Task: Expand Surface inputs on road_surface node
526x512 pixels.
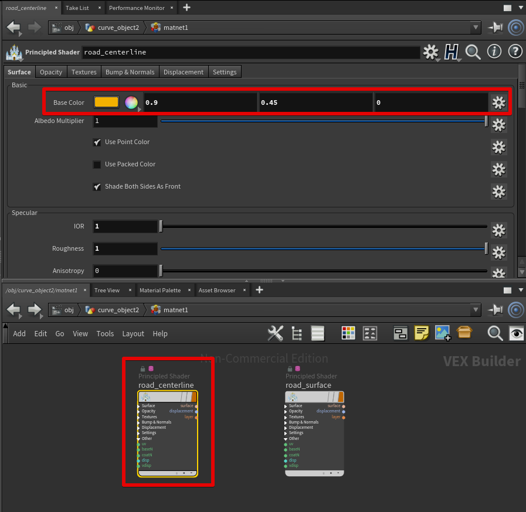Action: click(x=286, y=406)
